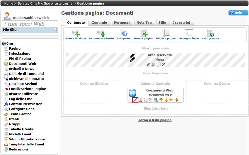The width and height of the screenshot is (249, 155).
Task: Open the Permessi tab
Action: 122,23
